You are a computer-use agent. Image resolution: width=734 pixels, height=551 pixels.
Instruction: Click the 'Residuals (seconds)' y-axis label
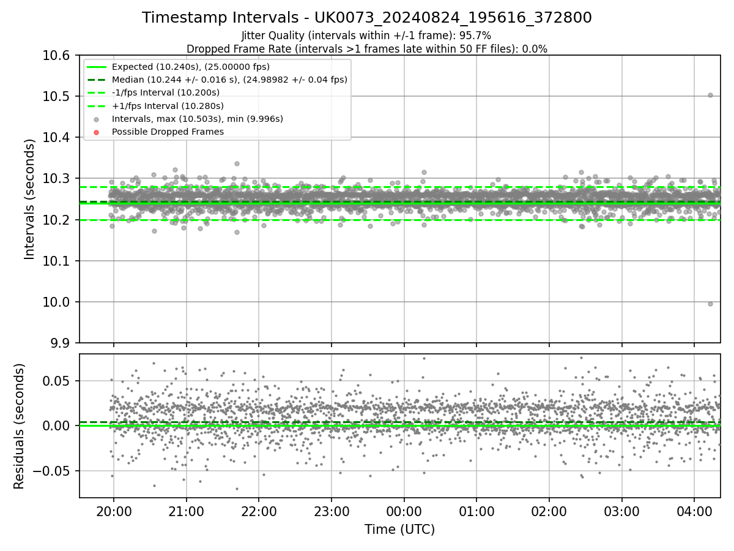tap(20, 426)
